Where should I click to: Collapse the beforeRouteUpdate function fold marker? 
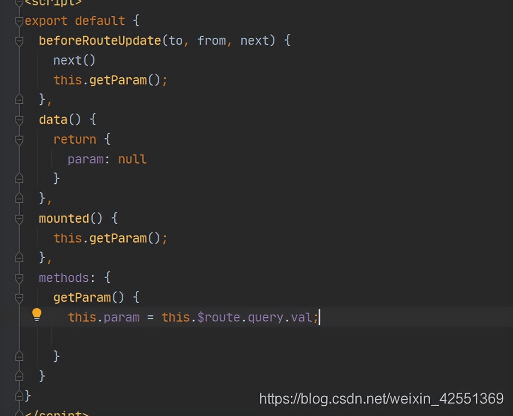(19, 41)
